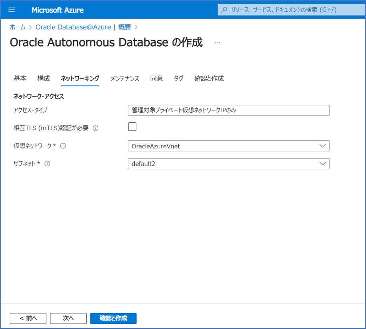Show info tooltip for 相互TLS (mTLS)認証が必要
Screen dimensions: 366x329
(x=95, y=128)
